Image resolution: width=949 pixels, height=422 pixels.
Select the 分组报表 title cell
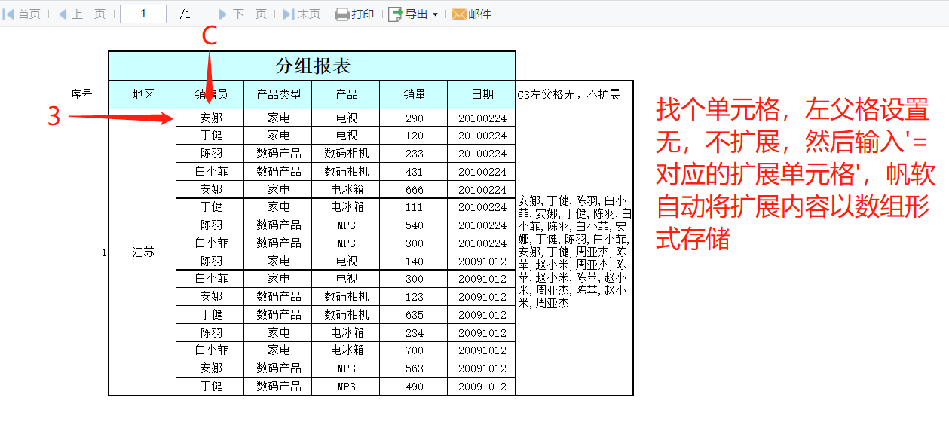click(x=312, y=66)
